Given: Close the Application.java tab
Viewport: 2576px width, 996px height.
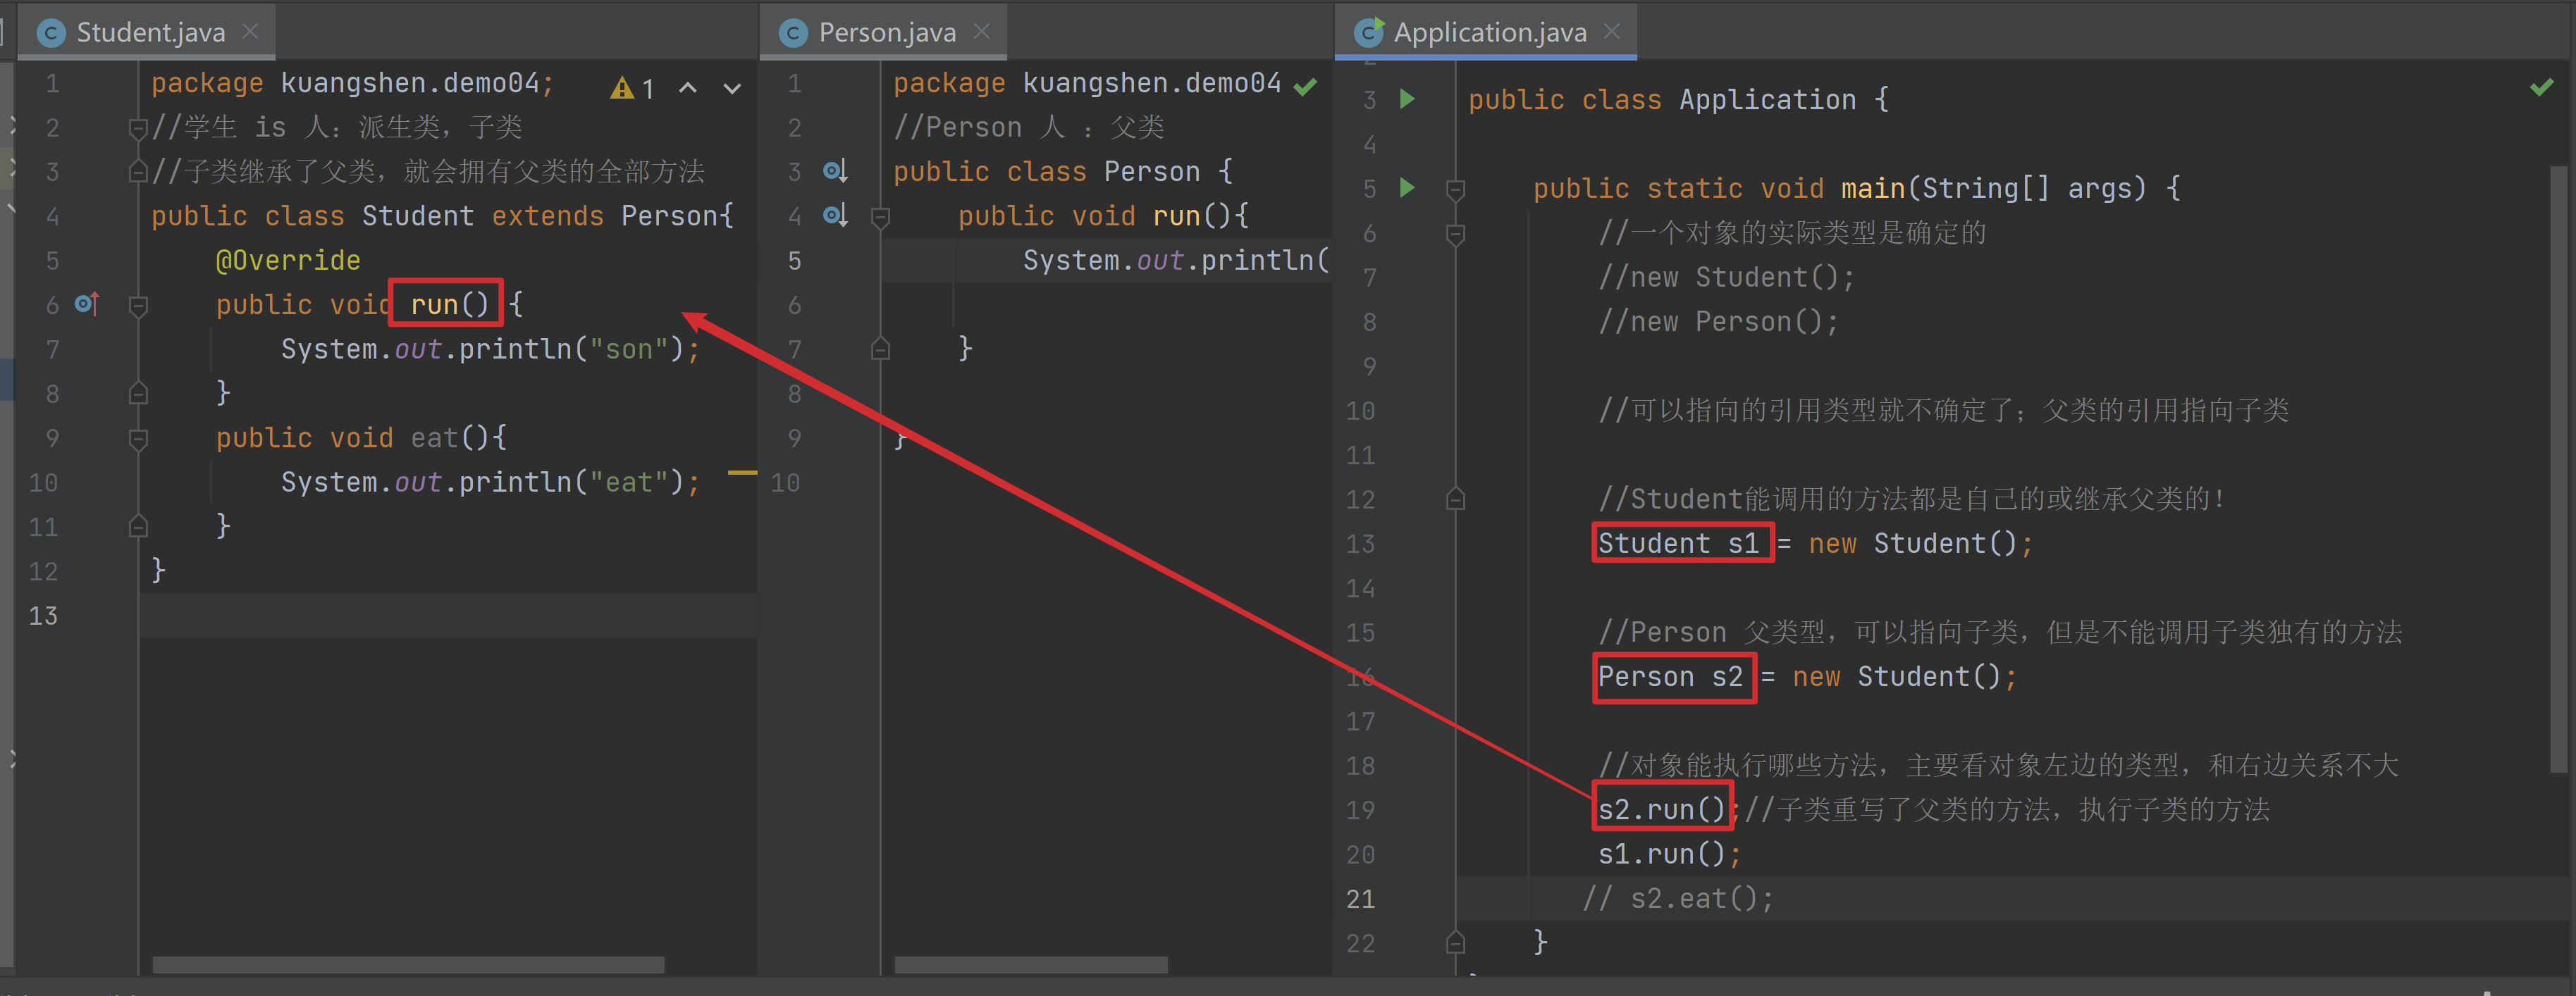Looking at the screenshot, I should coord(1611,32).
